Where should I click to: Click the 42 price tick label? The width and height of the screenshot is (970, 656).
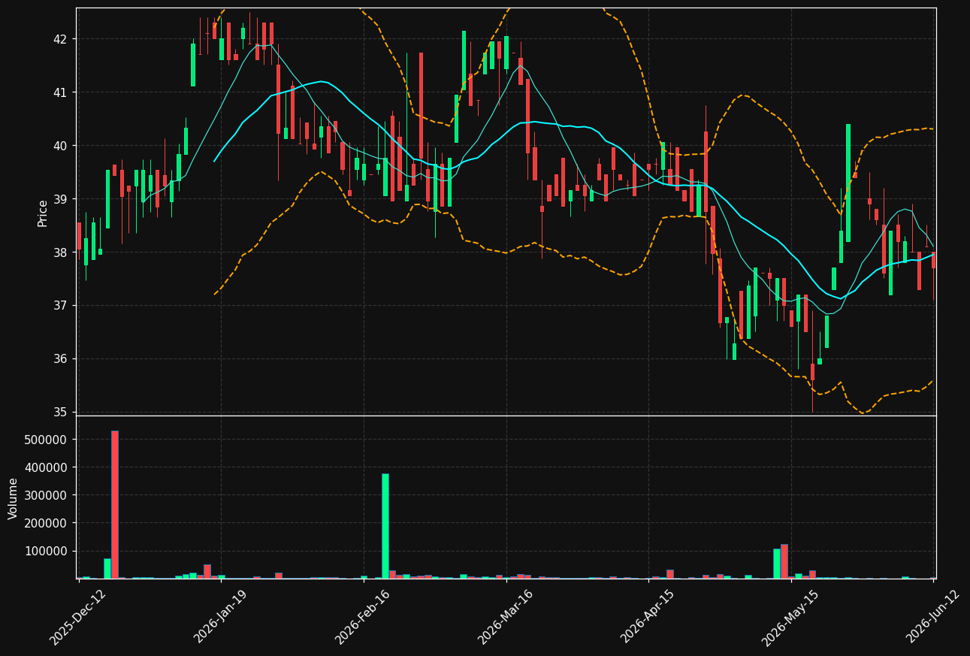[x=60, y=39]
